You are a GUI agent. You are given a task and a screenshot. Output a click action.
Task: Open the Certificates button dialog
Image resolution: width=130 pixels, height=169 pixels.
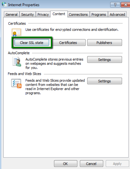point(68,43)
